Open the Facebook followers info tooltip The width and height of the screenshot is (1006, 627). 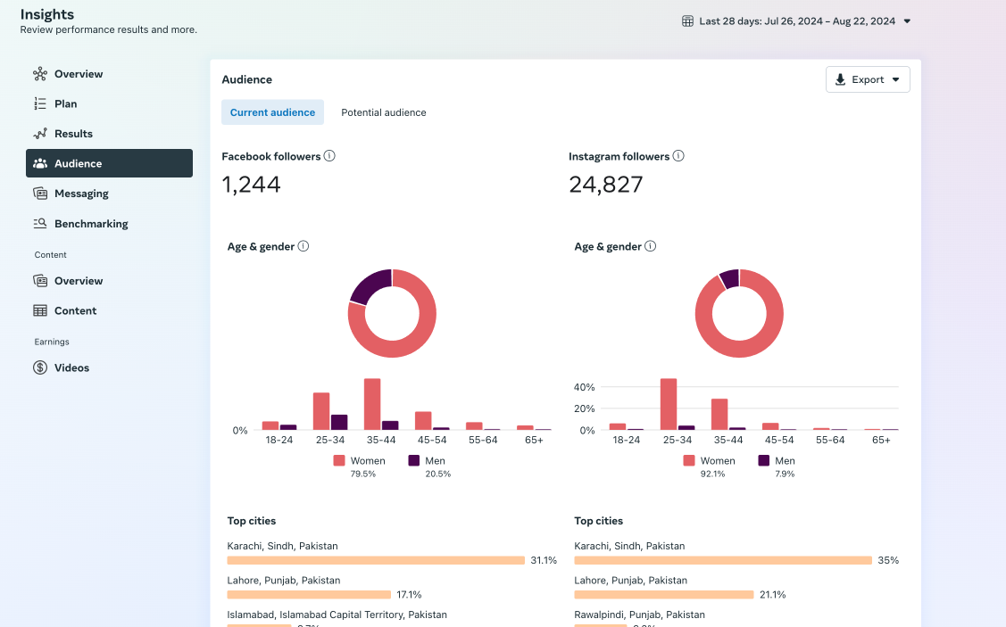click(329, 155)
